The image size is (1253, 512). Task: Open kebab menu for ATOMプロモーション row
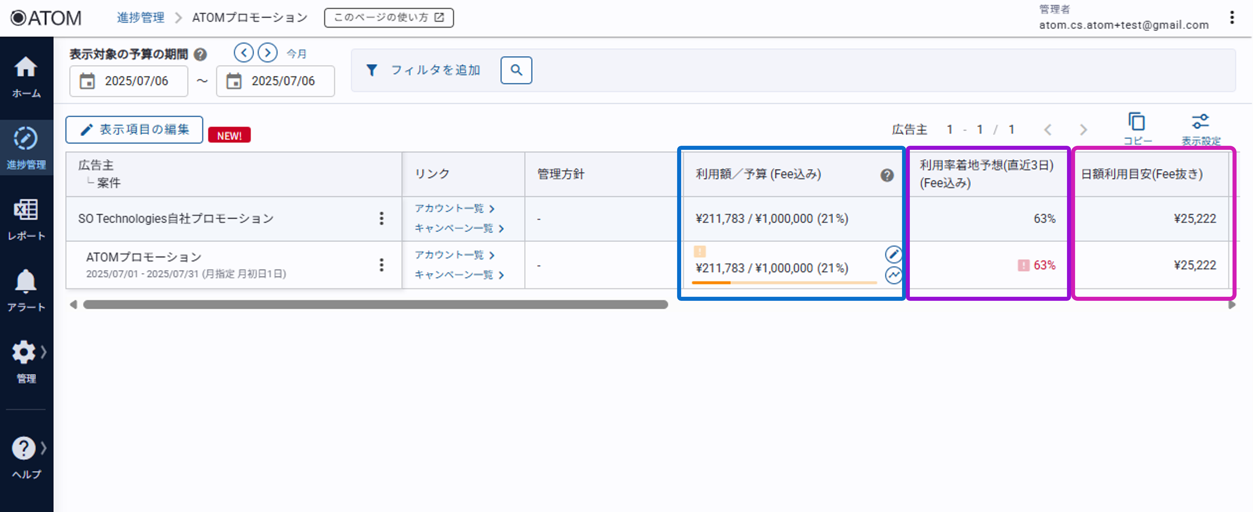tap(381, 265)
